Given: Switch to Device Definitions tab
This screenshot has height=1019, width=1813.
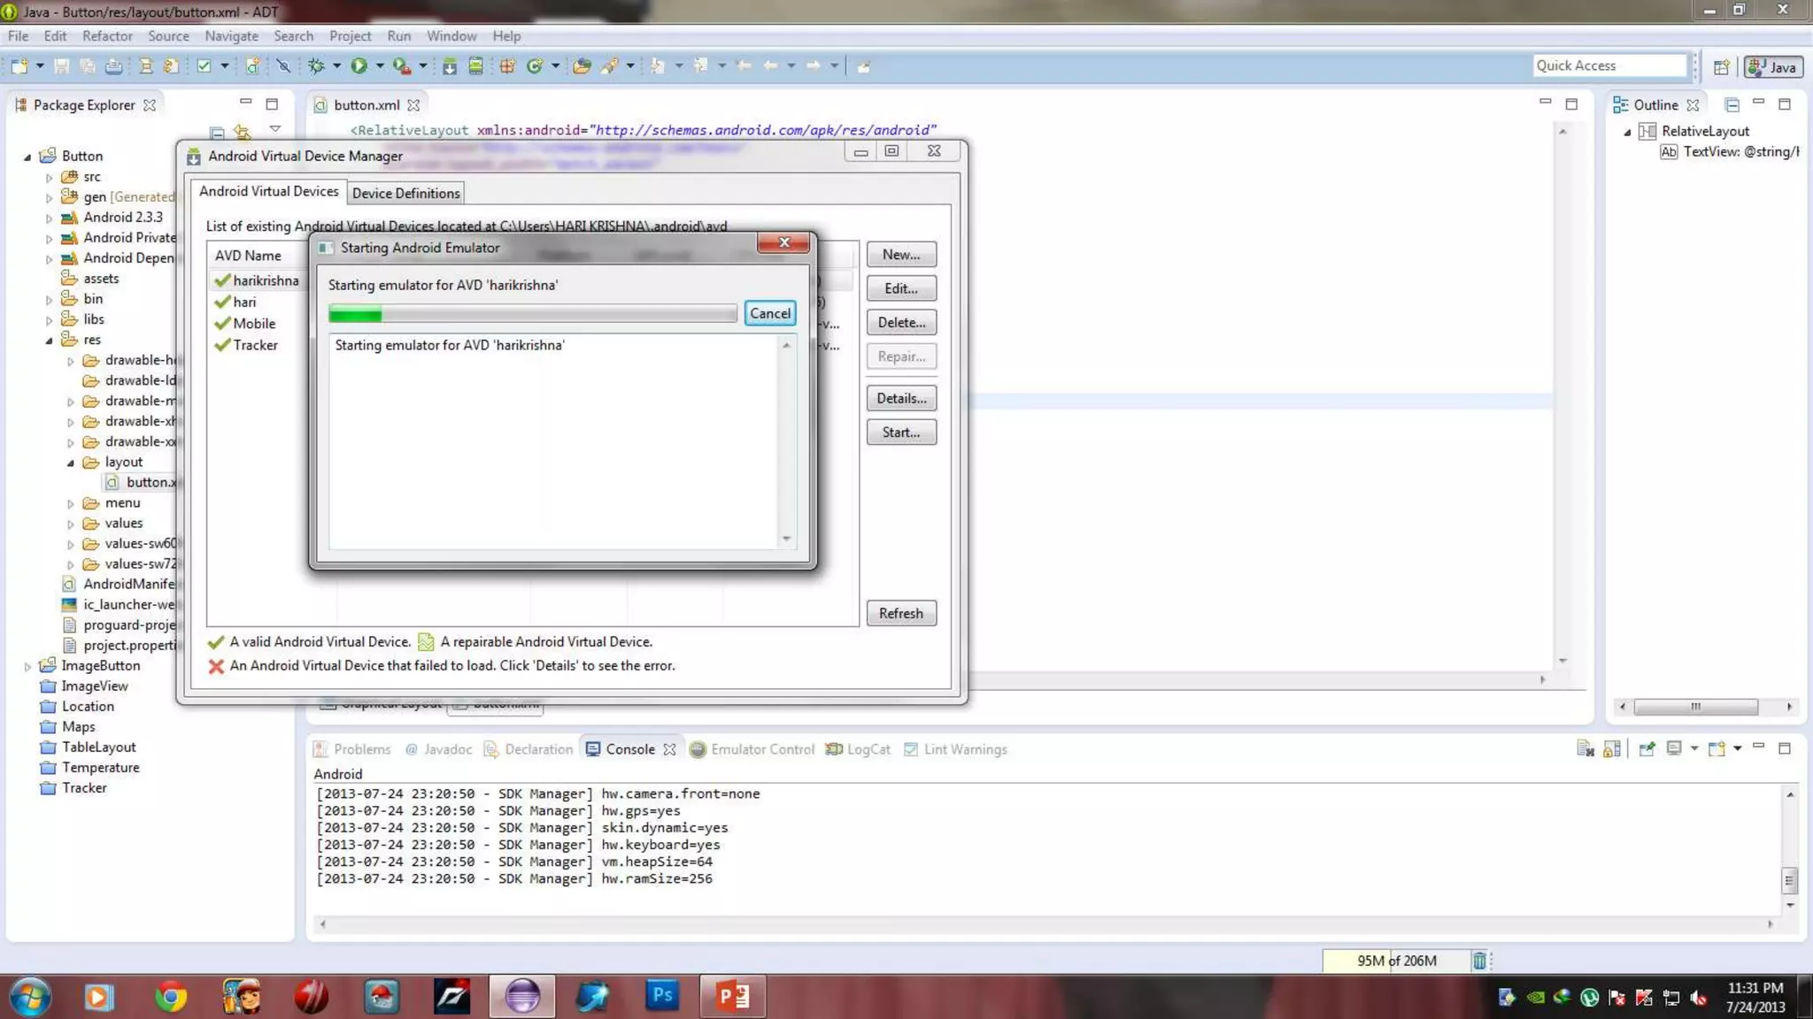Looking at the screenshot, I should click(405, 193).
